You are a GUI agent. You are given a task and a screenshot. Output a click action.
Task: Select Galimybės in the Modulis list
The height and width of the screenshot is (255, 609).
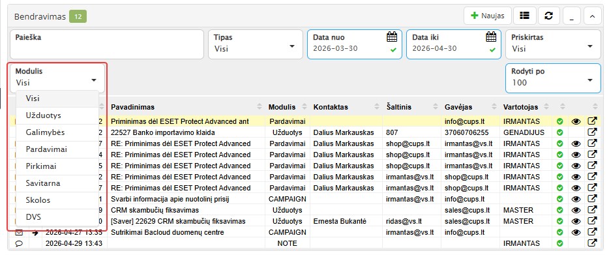(x=57, y=132)
